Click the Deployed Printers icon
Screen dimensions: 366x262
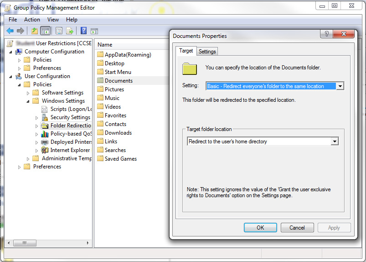coord(45,142)
